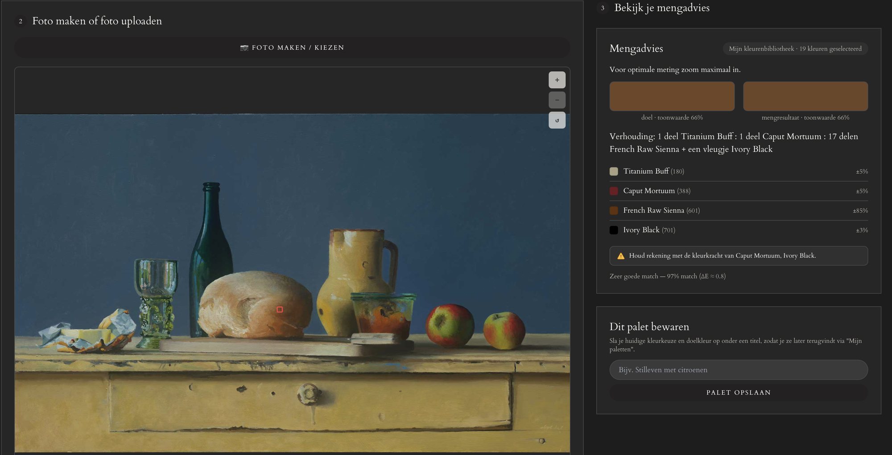Click the French Raw Sienna color chip
The height and width of the screenshot is (455, 892).
coord(614,211)
